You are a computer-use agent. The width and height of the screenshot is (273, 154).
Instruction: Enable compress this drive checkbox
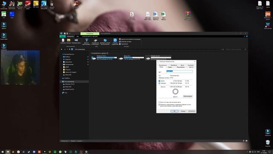coord(159,102)
